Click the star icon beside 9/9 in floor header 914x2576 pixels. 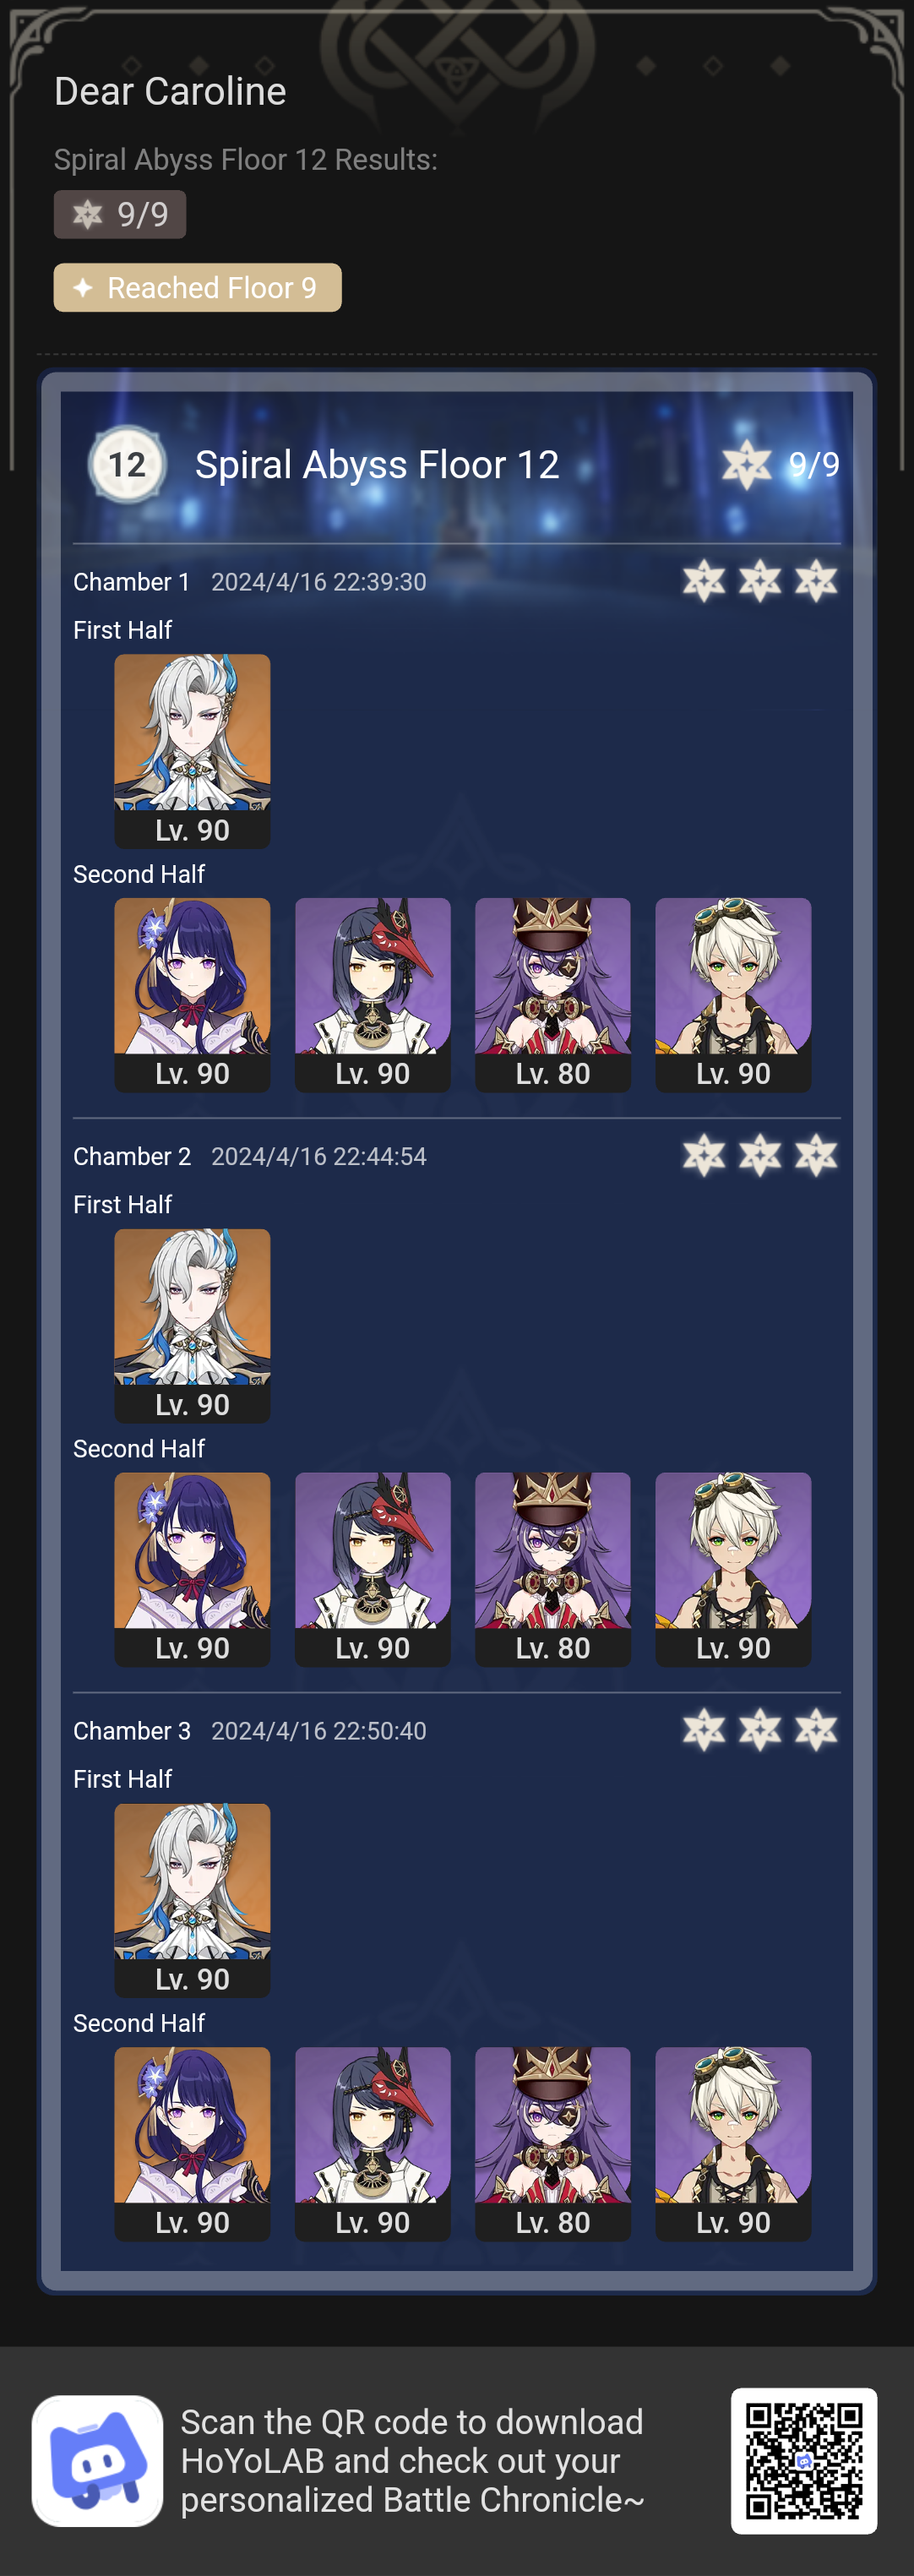[x=747, y=464]
